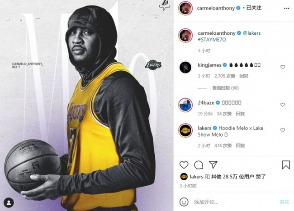Image resolution: width=294 pixels, height=211 pixels.
Task: Share the post with the paper plane icon
Action: point(213,165)
